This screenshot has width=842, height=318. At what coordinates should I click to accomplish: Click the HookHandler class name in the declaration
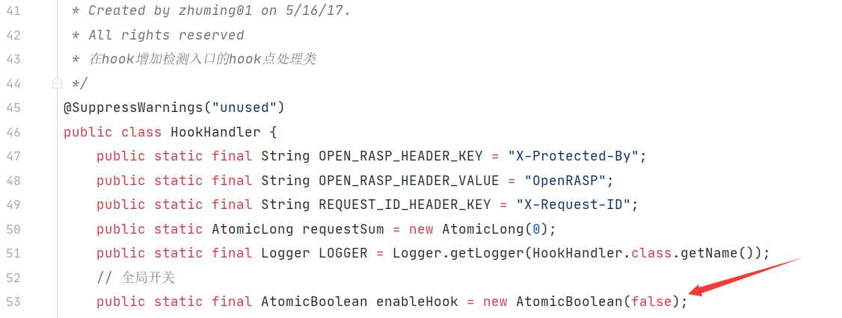click(215, 132)
